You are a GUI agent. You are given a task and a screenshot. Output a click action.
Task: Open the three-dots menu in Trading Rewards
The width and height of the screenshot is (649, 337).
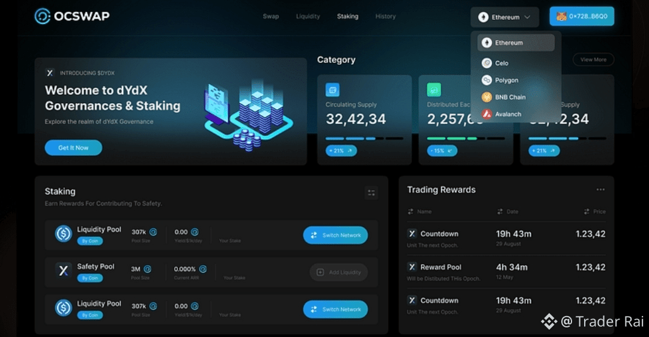600,189
